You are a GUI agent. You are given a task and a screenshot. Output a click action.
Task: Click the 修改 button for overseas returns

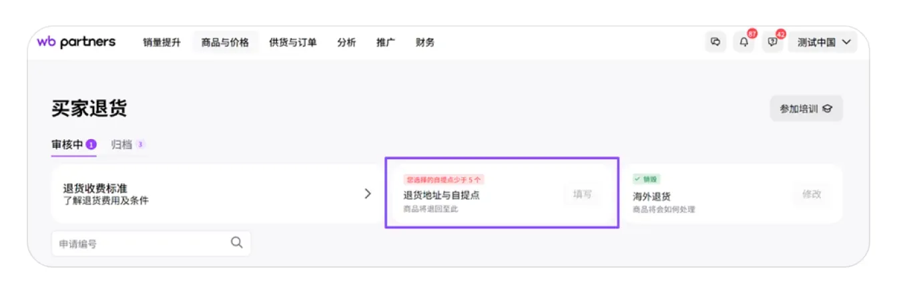click(812, 194)
